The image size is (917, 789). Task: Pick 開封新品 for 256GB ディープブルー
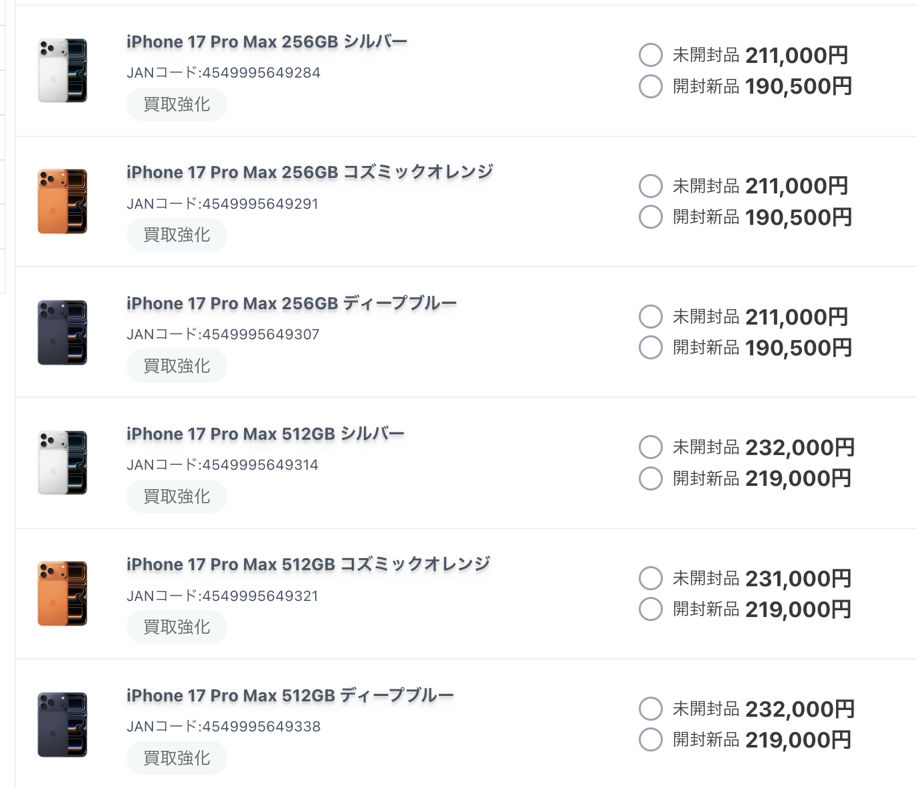(x=651, y=347)
